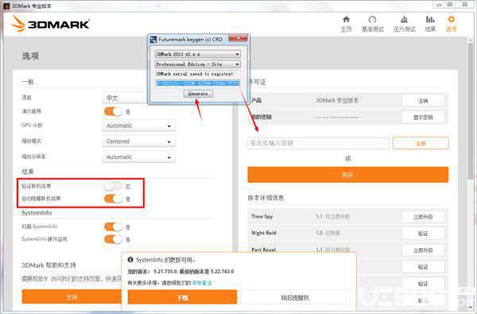The width and height of the screenshot is (477, 314).
Task: Toggle the demo audio switch
Action: pyautogui.click(x=113, y=111)
